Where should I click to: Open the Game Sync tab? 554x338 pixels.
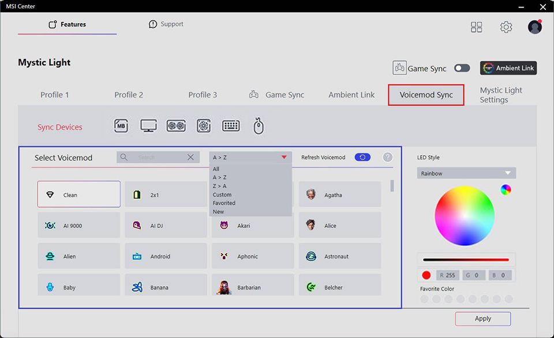(276, 95)
